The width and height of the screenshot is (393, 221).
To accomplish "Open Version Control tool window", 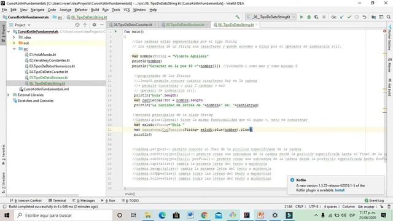I will point(26,201).
